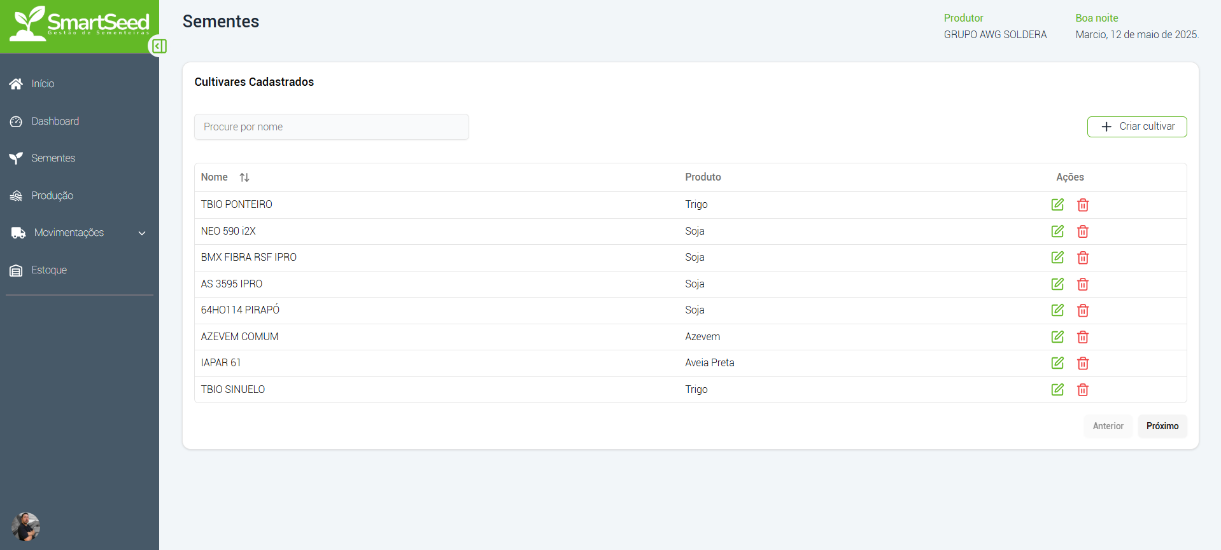Edit the 64HO114 PIRAPÓ cultivar
Screen dimensions: 1221x550
[x=1057, y=310]
